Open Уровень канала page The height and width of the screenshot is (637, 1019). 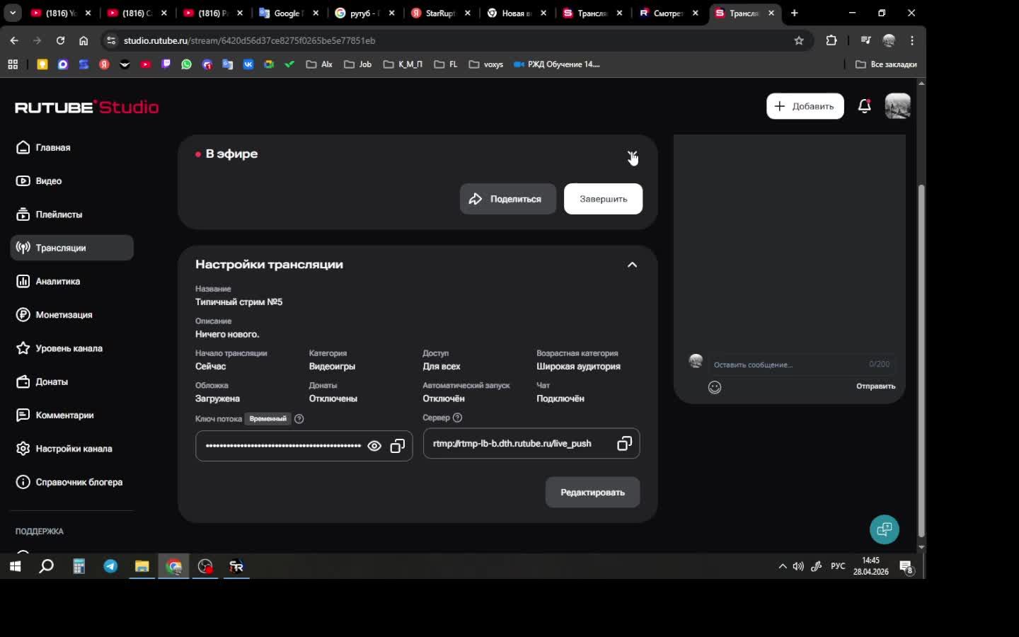pyautogui.click(x=59, y=348)
